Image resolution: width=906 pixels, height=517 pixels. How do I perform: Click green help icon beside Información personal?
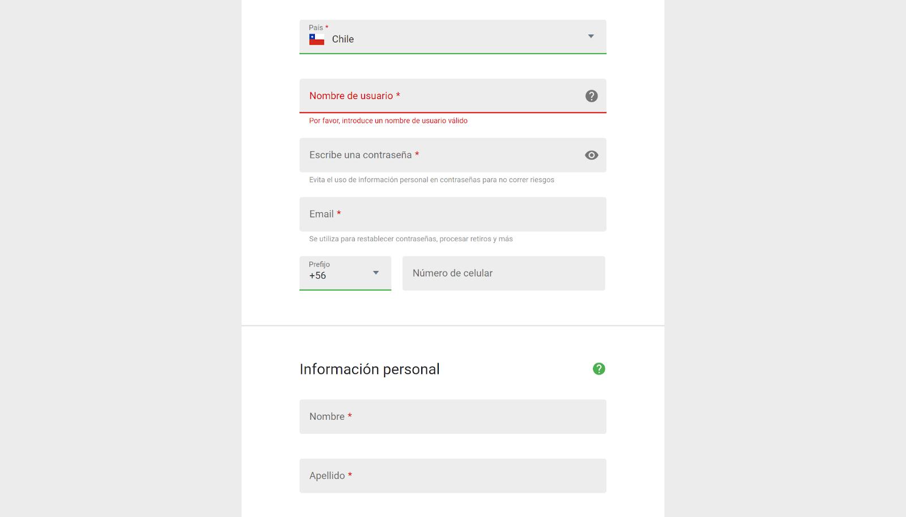[x=599, y=369]
